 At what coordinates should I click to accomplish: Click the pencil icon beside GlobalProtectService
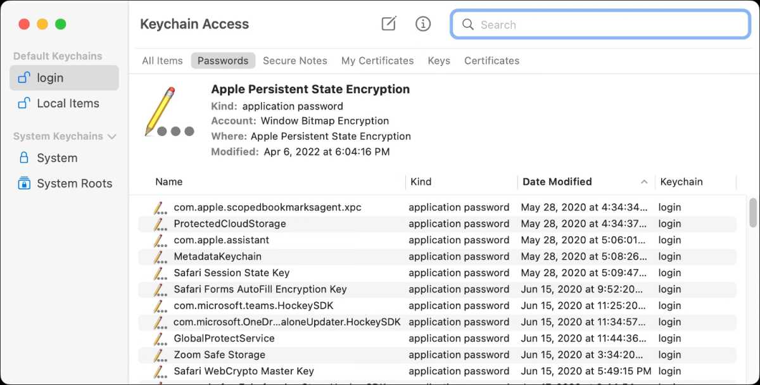(160, 338)
